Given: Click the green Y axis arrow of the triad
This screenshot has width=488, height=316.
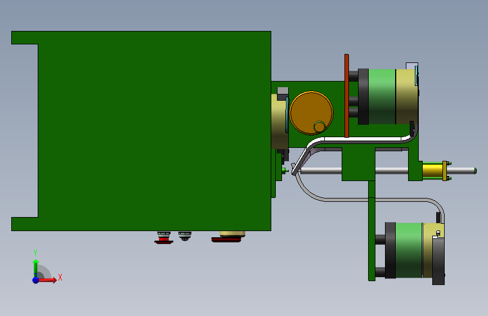Looking at the screenshot, I should coord(36,268).
